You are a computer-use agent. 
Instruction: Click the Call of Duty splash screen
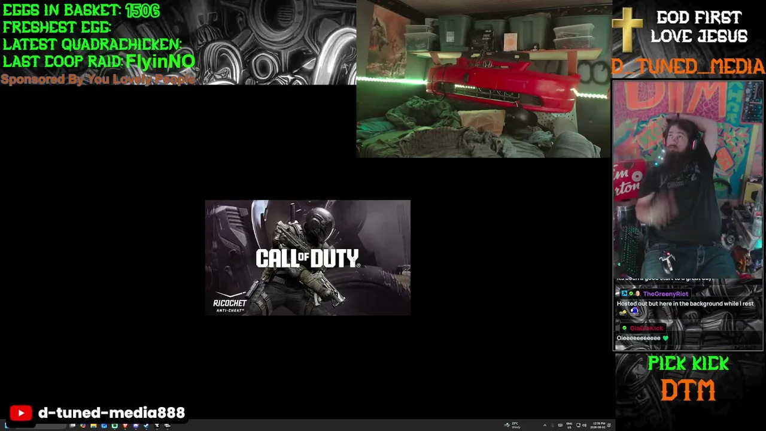(x=308, y=257)
